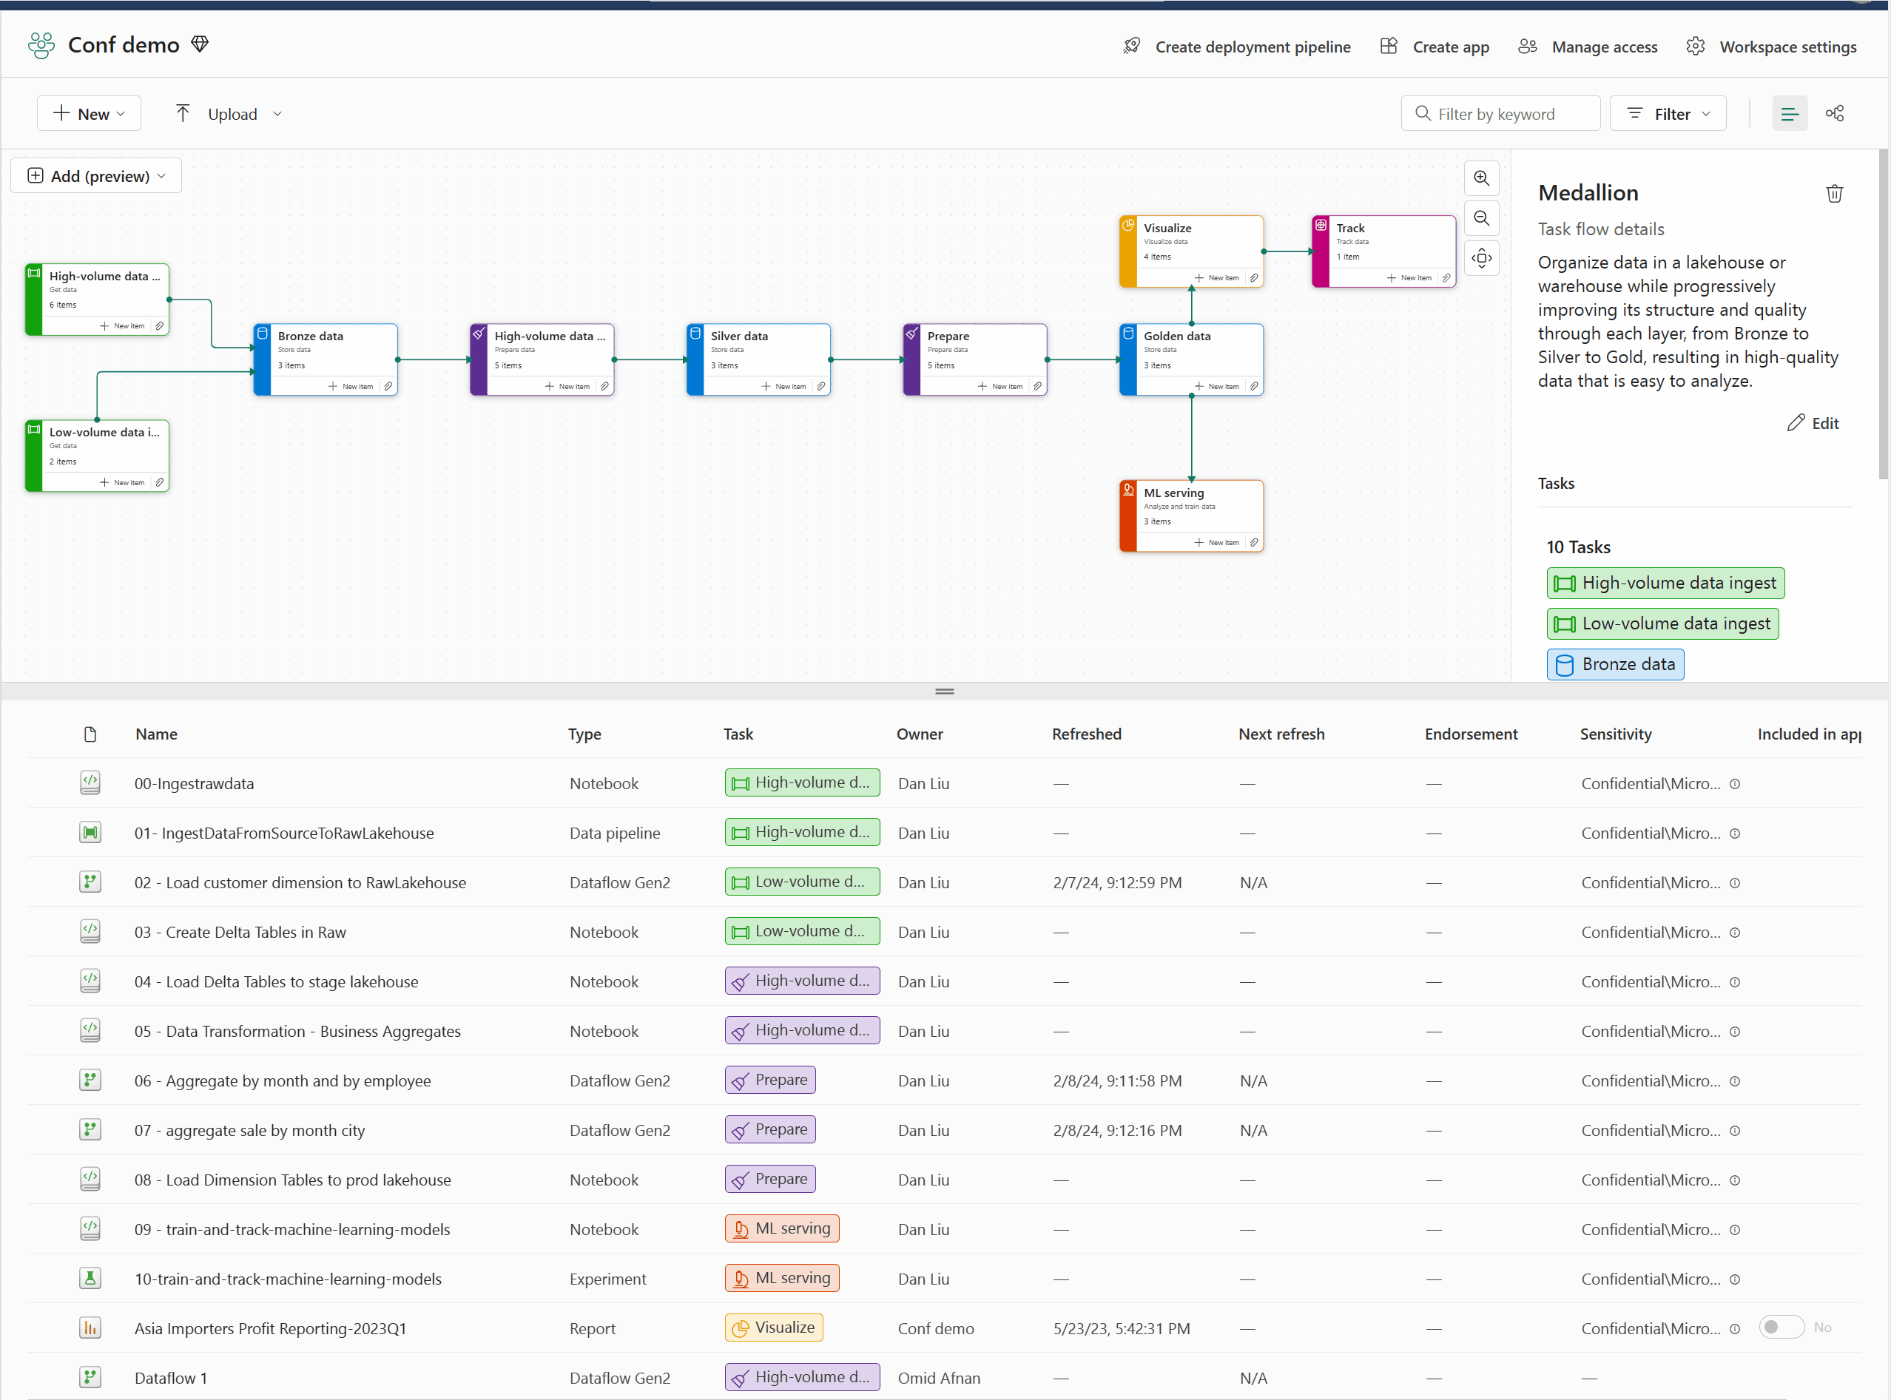Image resolution: width=1891 pixels, height=1400 pixels.
Task: Click New item on Prepare card
Action: pyautogui.click(x=1000, y=387)
